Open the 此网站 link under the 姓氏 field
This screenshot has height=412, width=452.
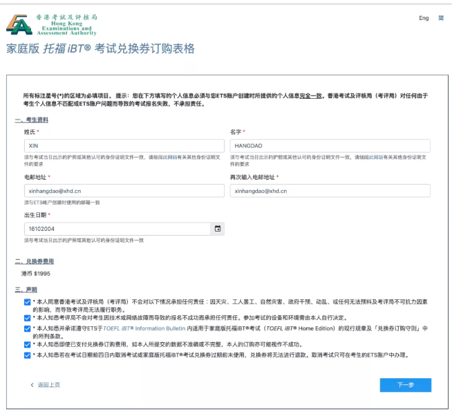pos(169,157)
